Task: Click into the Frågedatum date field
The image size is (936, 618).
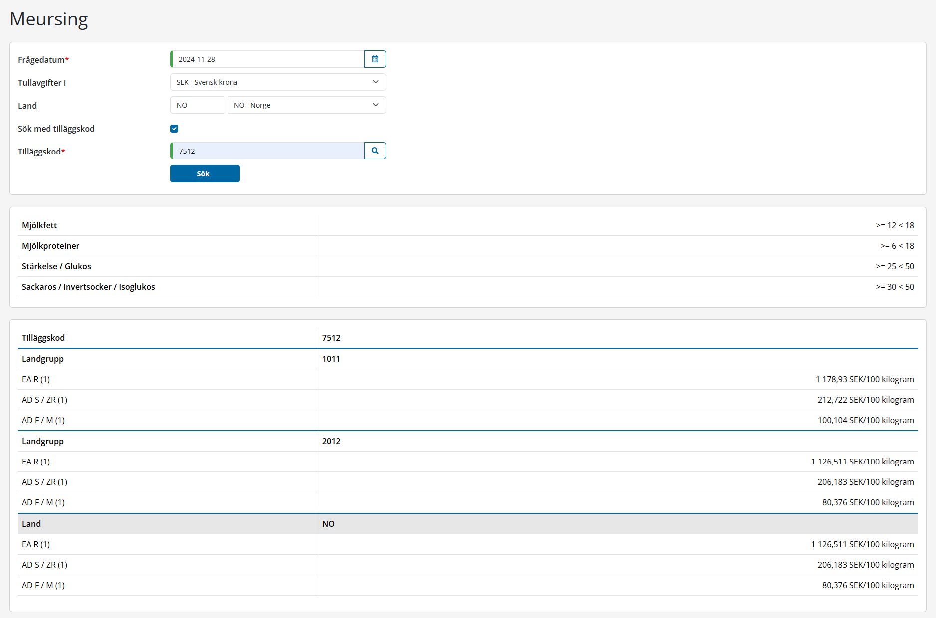Action: [268, 59]
